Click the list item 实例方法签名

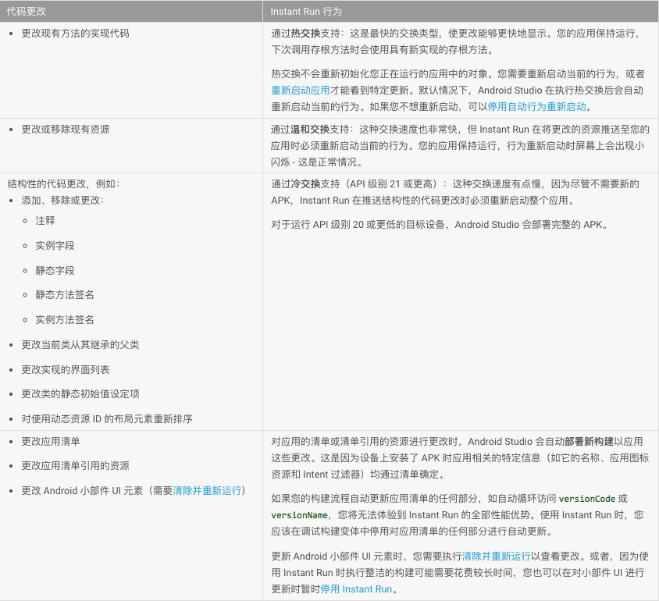click(x=65, y=320)
